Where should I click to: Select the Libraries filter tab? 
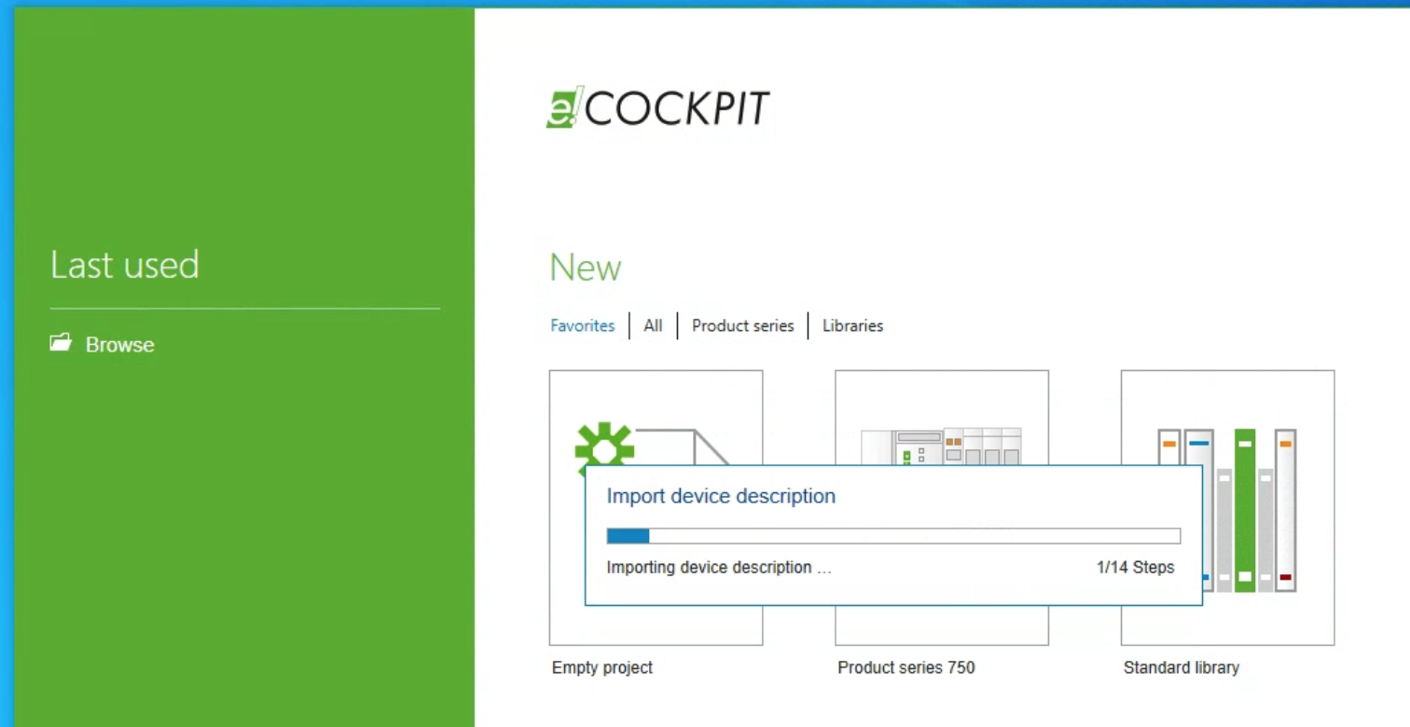852,325
